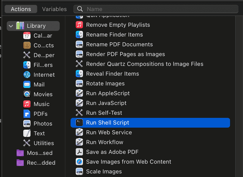Collapse the Library tree chevron

coord(11,26)
